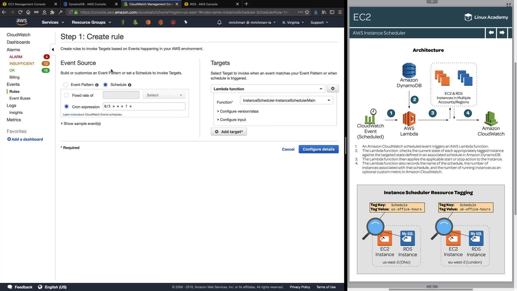The width and height of the screenshot is (517, 291).
Task: Expand Configure input section
Action: pos(233,120)
